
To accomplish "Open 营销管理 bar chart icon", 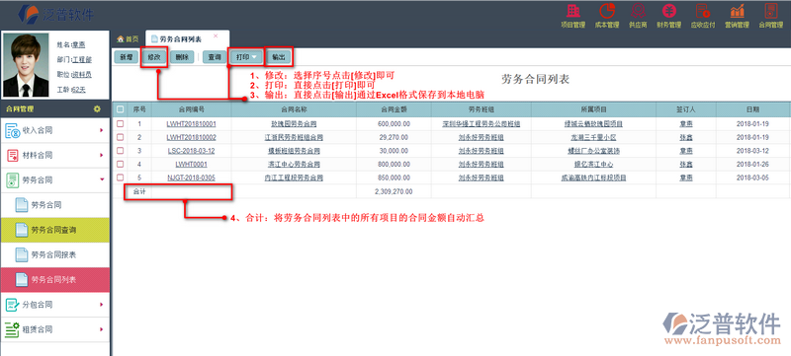I will click(737, 11).
